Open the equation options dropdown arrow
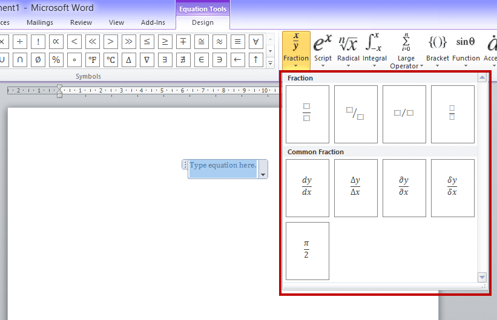This screenshot has height=320, width=497. (x=263, y=174)
